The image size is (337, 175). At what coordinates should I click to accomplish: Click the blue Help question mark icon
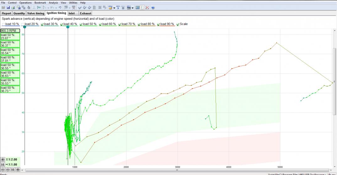tap(153, 7)
